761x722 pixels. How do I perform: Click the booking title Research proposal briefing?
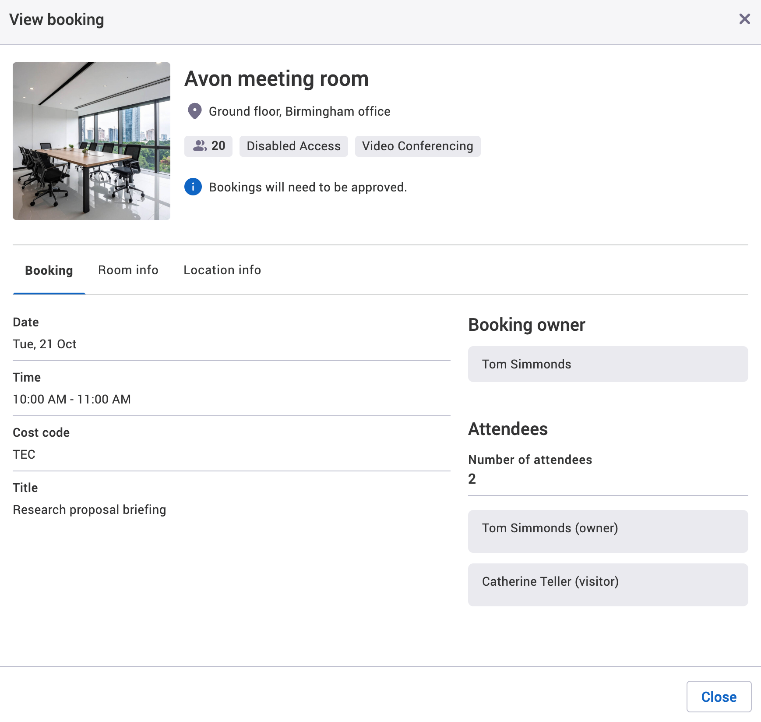point(89,510)
